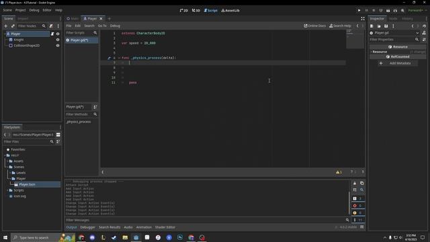Open Inspector object history icon
This screenshot has width=430, height=242.
(x=424, y=26)
